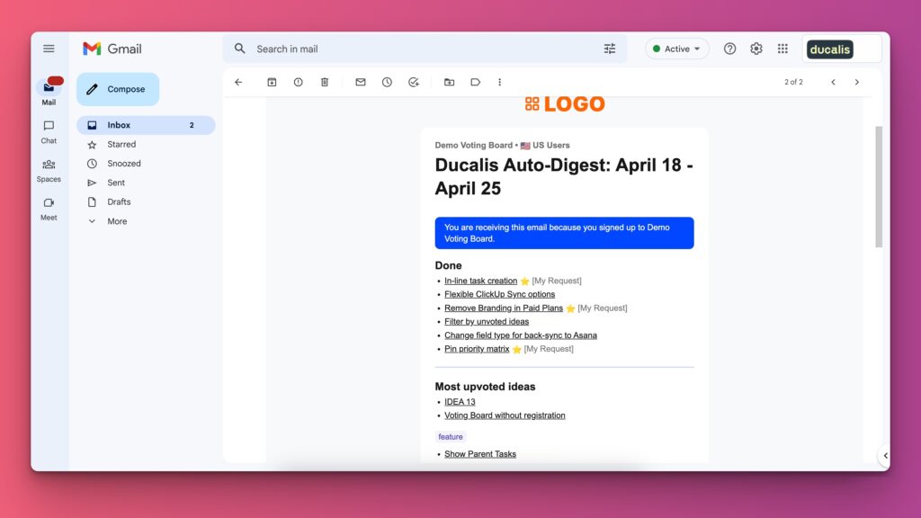921x518 pixels.
Task: Open the Flexible ClickUp Sync options link
Action: [499, 294]
